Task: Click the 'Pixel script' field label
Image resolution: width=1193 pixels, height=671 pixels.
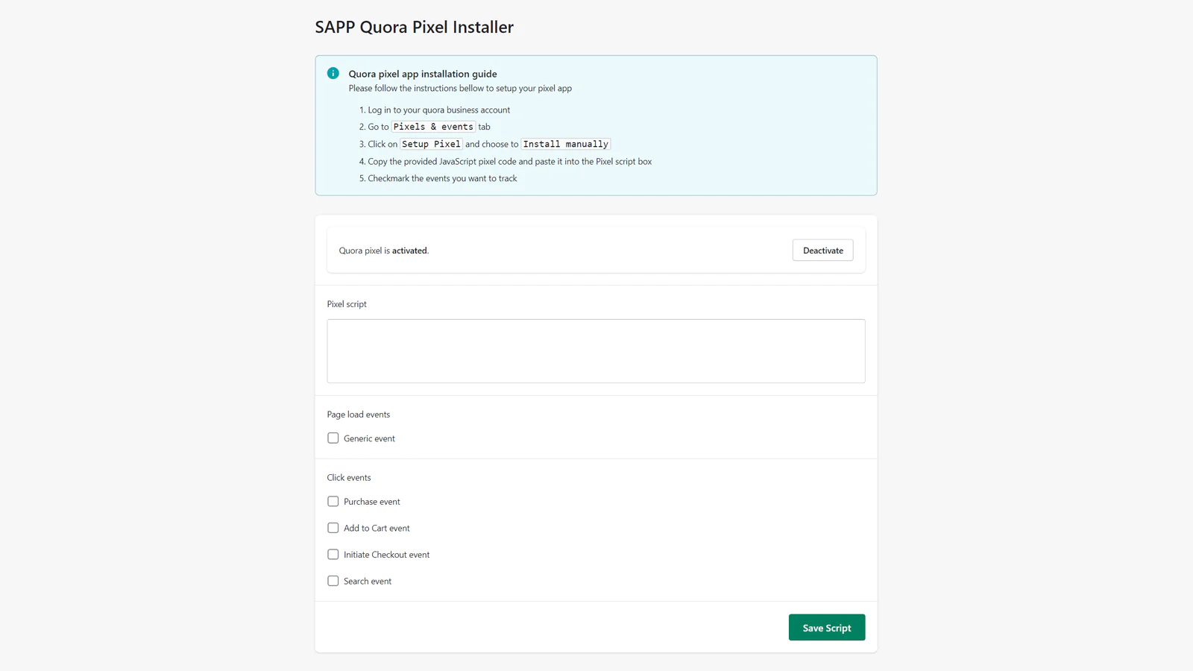Action: pos(347,304)
